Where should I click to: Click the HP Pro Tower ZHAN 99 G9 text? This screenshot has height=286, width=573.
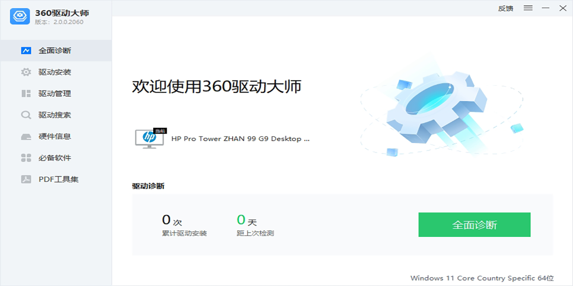tap(241, 139)
